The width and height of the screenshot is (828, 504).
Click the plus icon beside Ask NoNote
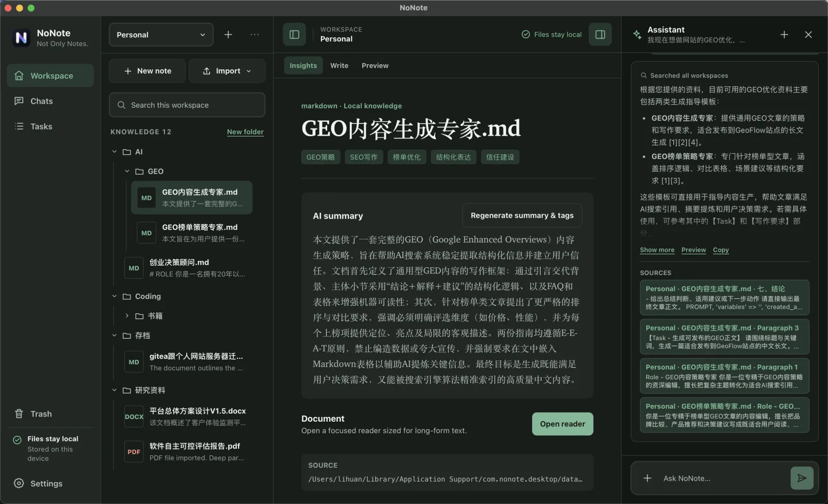[x=647, y=478]
